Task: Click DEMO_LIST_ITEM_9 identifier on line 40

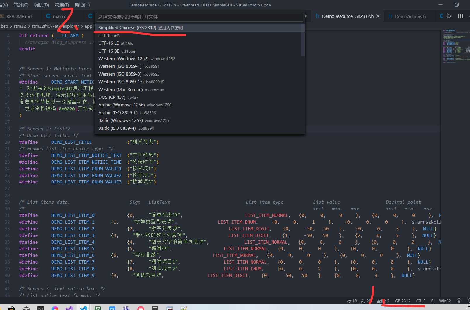Action: pos(73,276)
